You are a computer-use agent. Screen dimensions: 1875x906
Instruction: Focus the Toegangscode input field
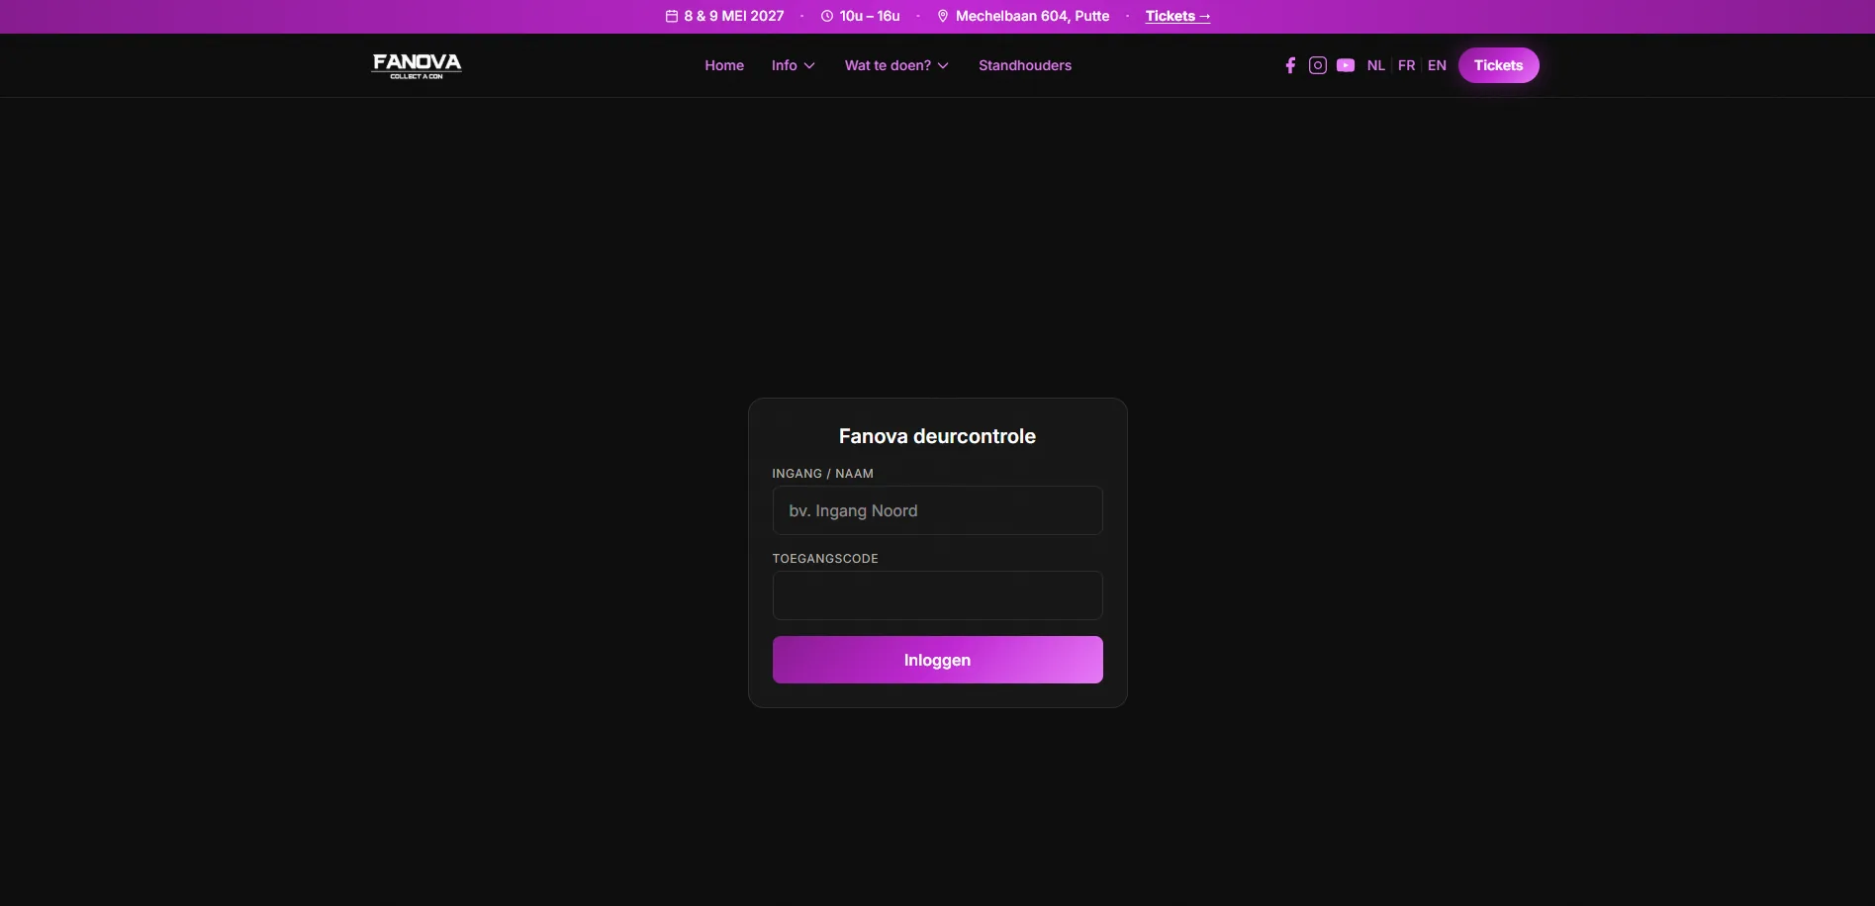[x=937, y=595]
